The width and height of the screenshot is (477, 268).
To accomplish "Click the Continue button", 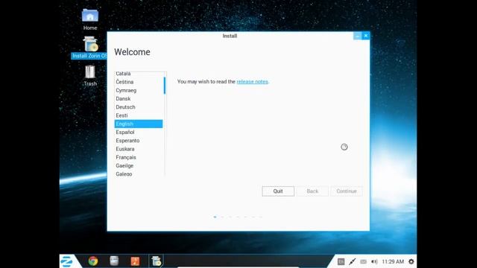I will point(347,191).
